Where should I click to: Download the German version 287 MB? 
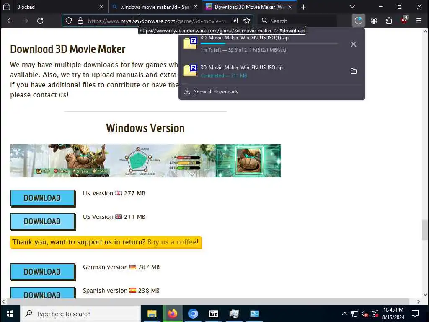[x=42, y=272]
